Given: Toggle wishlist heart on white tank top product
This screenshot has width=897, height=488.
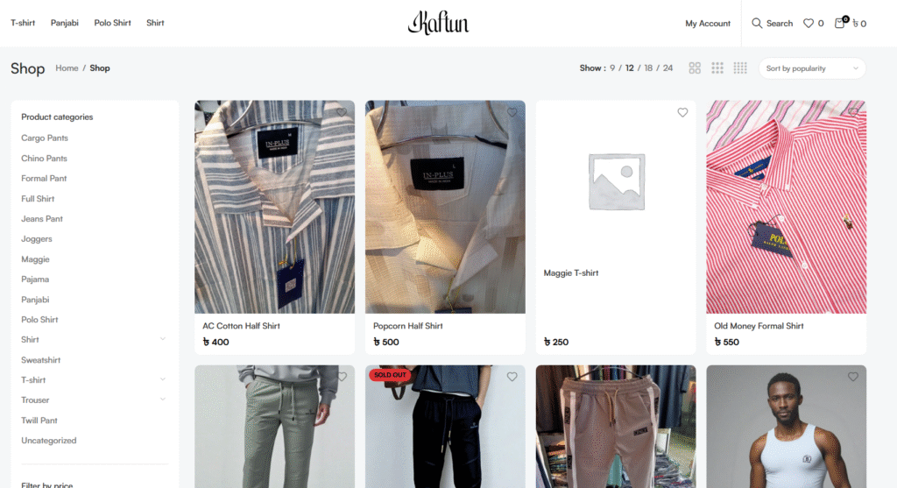Looking at the screenshot, I should (x=853, y=377).
